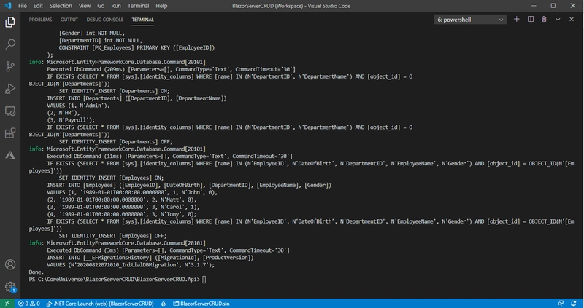This screenshot has width=584, height=308.
Task: Click the Accounts icon in activity bar
Action: coord(10,265)
